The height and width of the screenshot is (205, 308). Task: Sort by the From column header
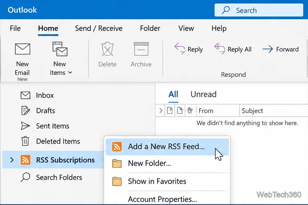click(x=218, y=111)
